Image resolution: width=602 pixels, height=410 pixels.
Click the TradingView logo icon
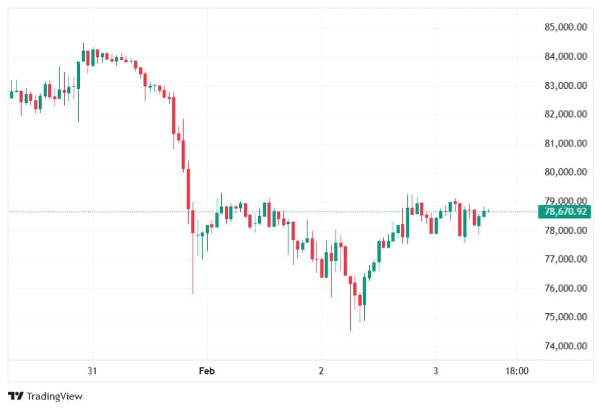16,396
